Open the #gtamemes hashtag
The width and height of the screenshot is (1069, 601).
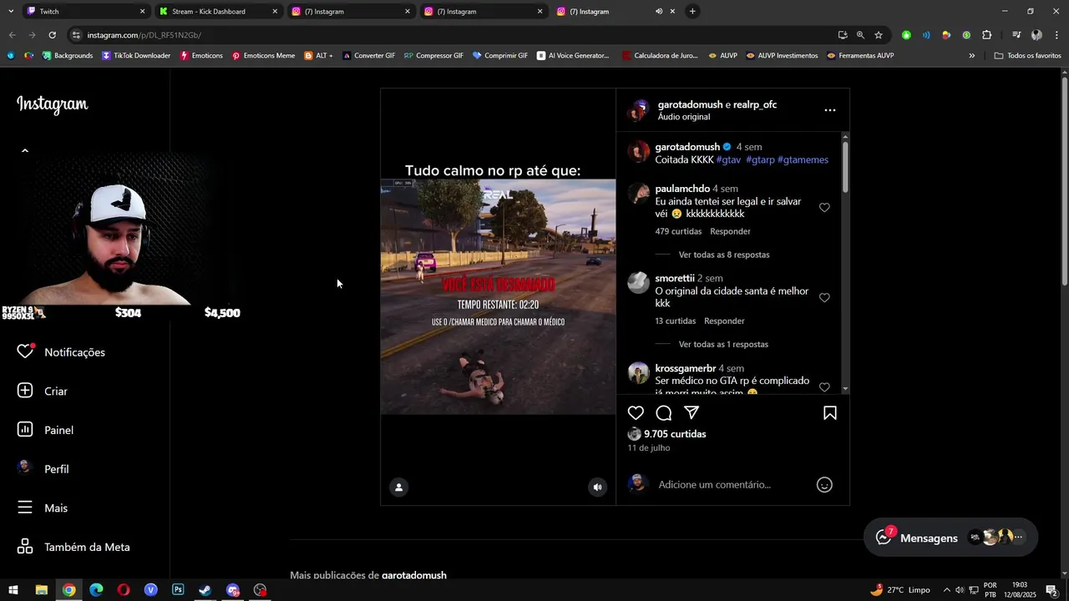(803, 159)
